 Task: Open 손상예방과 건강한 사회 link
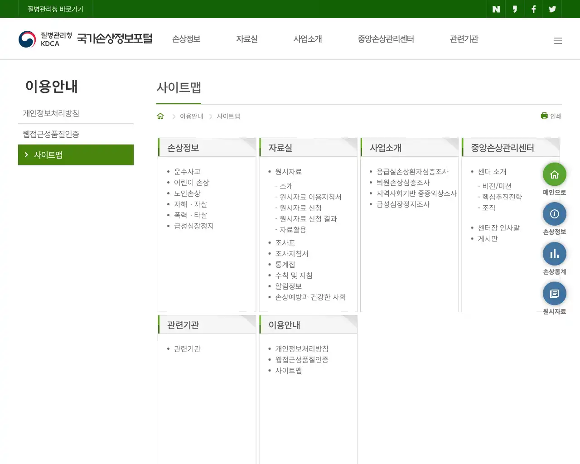[x=311, y=297]
